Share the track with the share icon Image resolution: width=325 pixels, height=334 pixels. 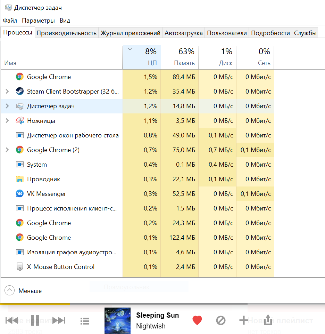[x=268, y=320]
